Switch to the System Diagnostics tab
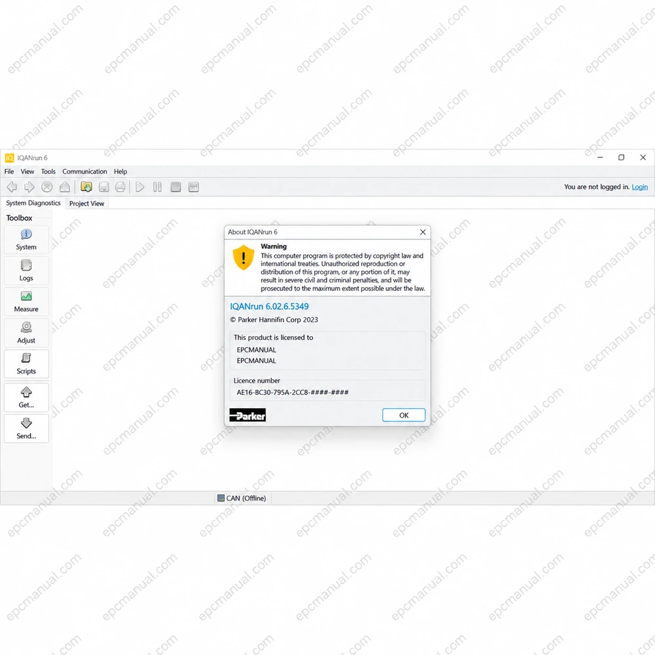655x655 pixels. (33, 203)
